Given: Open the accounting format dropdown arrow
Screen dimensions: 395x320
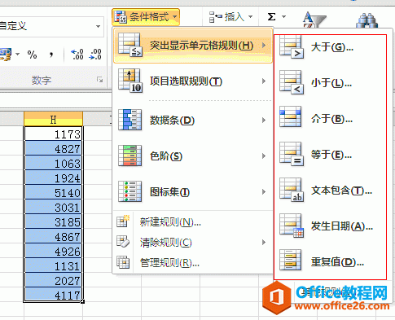Looking at the screenshot, I should 18,55.
